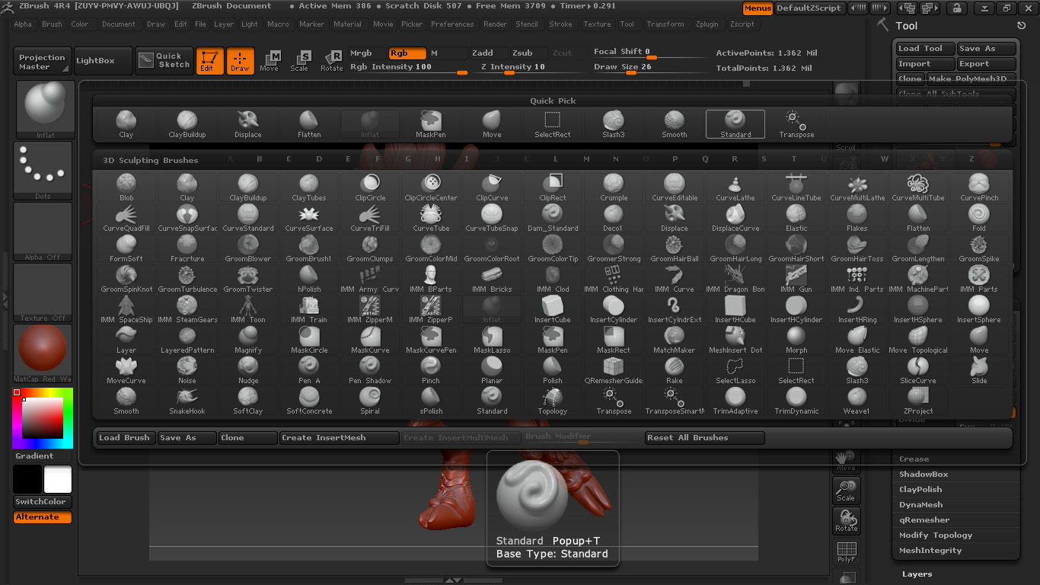Open the MatCap Red Wax material picker

(x=43, y=353)
